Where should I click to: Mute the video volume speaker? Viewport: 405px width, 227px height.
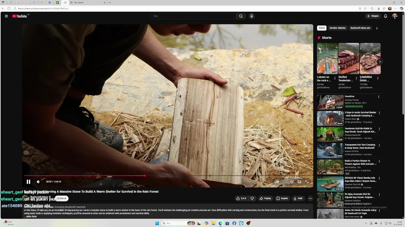click(38, 182)
